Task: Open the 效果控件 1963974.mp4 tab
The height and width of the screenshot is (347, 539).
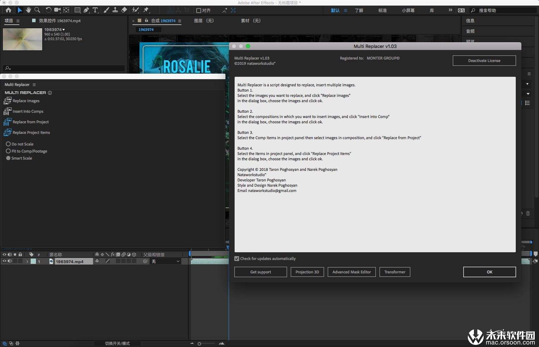Action: 60,21
